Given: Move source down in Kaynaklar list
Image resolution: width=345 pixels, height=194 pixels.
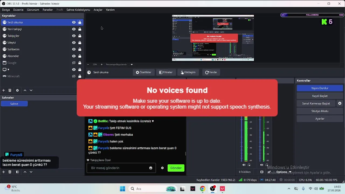Looking at the screenshot, I should [31, 91].
